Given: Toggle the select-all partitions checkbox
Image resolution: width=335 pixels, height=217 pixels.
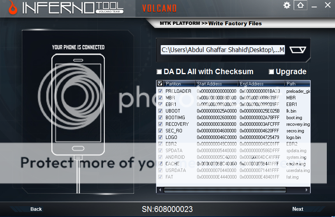Looking at the screenshot, I should tap(160, 83).
